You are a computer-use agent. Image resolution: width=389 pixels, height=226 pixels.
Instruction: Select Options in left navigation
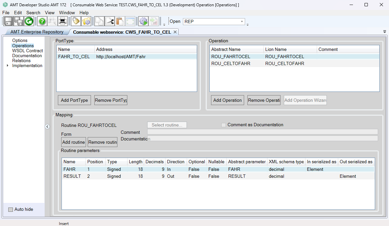pos(20,40)
